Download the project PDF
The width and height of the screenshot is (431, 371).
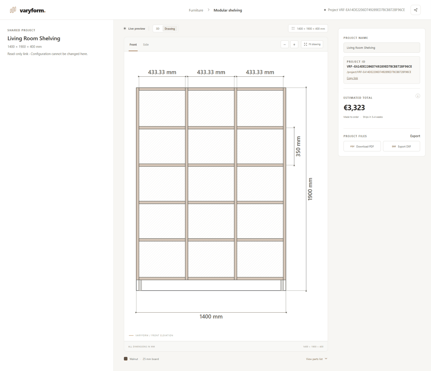click(x=362, y=146)
